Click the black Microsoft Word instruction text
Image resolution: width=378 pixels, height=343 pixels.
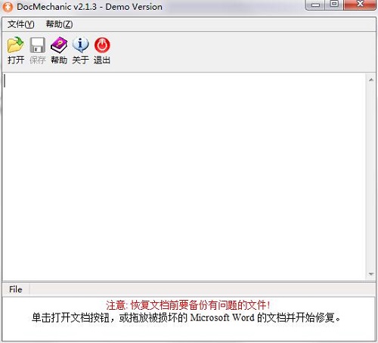[186, 318]
